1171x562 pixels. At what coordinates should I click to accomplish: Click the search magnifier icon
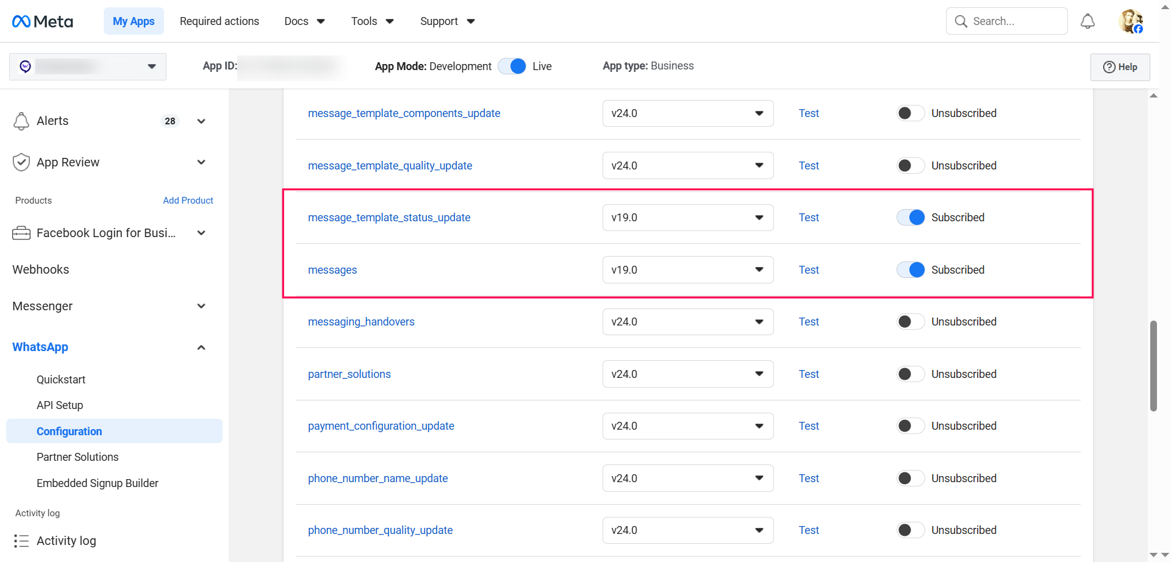[961, 21]
